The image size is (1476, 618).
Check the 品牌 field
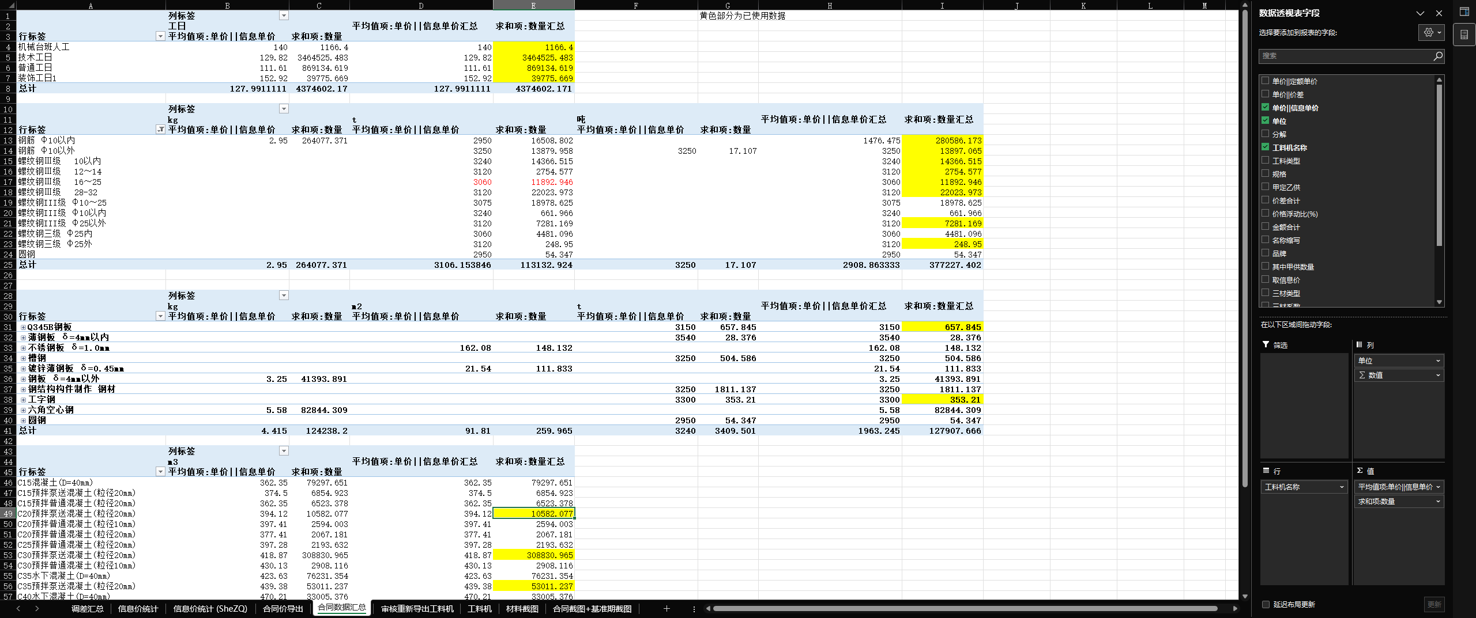point(1266,253)
